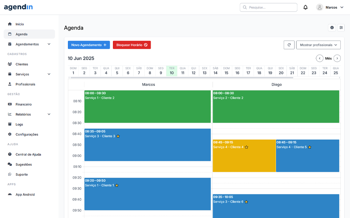Open App Android in sidebar
The height and width of the screenshot is (218, 350).
(25, 195)
